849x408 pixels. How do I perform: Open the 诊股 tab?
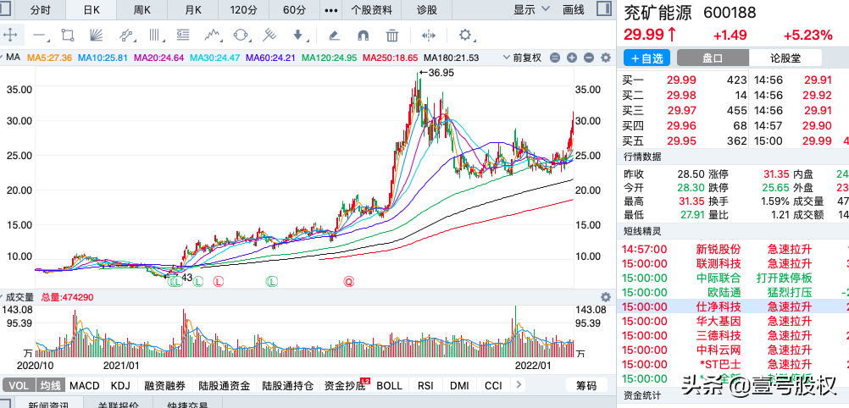tap(427, 10)
